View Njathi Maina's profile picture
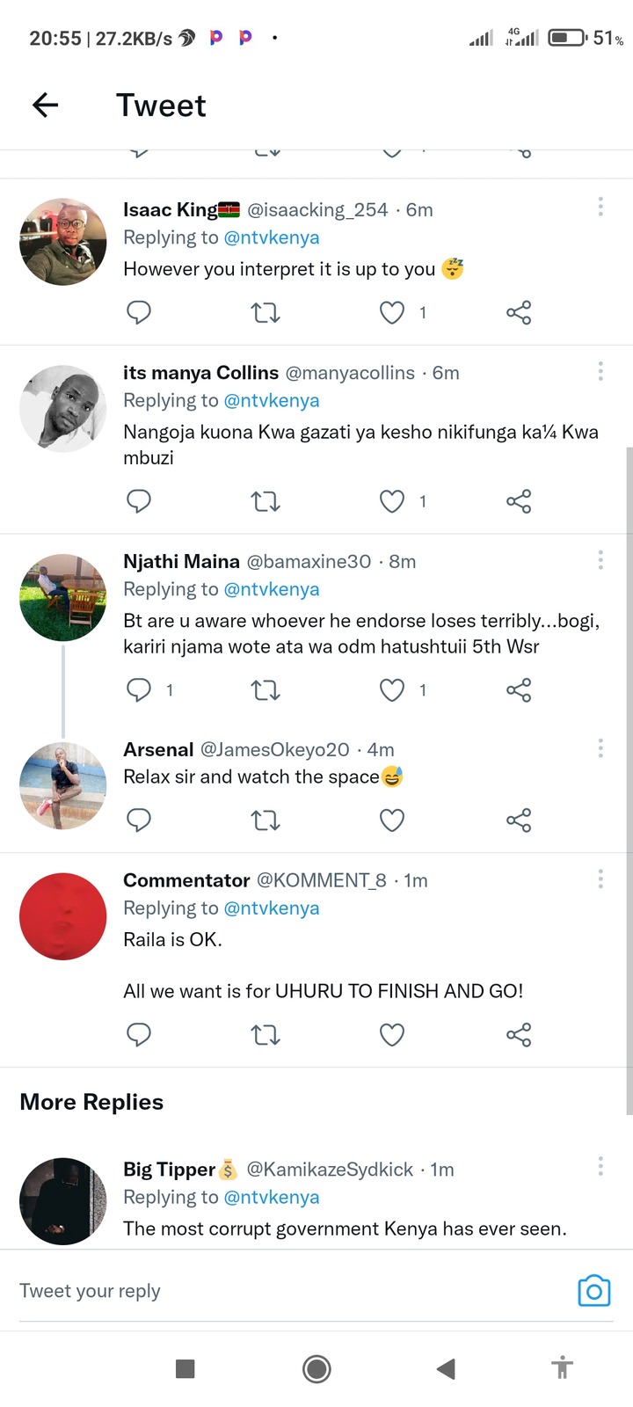 [x=63, y=597]
